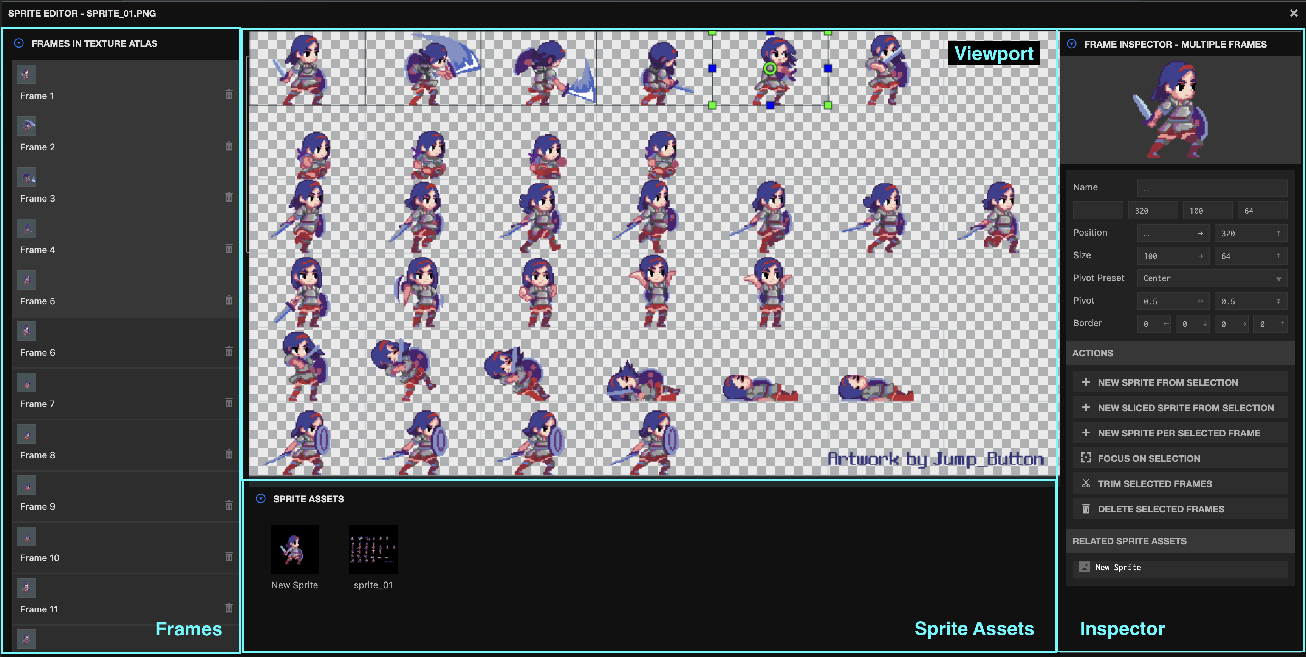Collapse the Frames In Texture Atlas panel
This screenshot has width=1306, height=657.
(x=19, y=43)
